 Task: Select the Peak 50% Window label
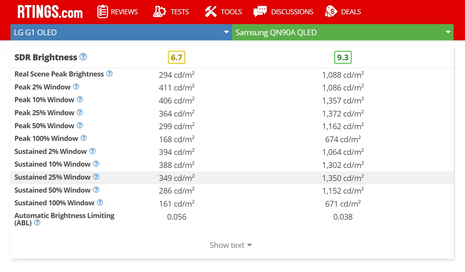pos(44,126)
